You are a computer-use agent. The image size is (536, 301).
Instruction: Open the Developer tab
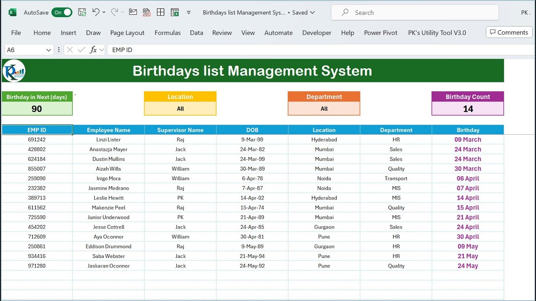[x=317, y=33]
